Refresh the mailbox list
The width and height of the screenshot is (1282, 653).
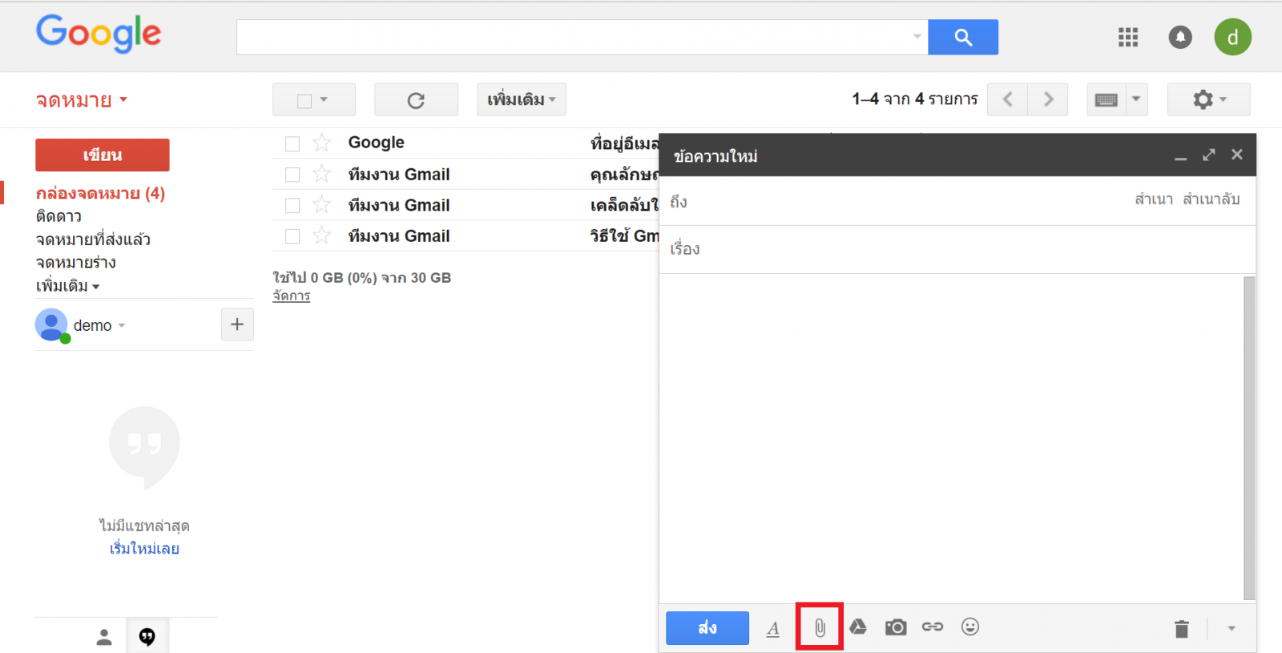416,100
